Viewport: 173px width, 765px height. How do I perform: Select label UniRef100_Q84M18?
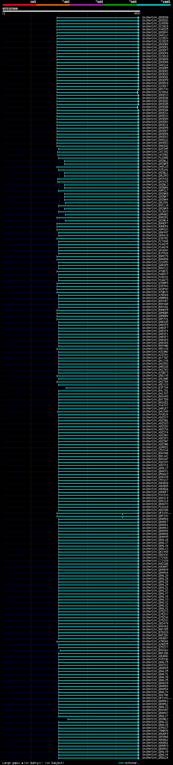pos(155,519)
